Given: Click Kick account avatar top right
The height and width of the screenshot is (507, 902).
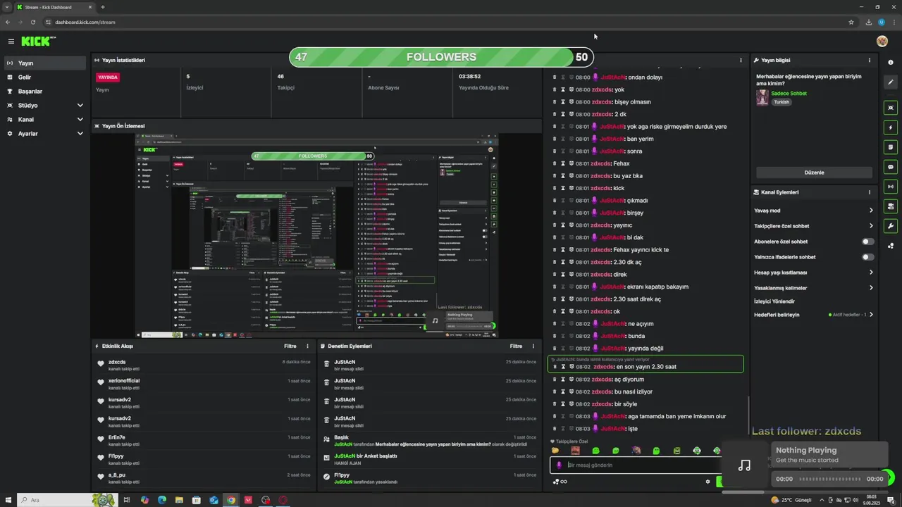Looking at the screenshot, I should click(x=882, y=42).
